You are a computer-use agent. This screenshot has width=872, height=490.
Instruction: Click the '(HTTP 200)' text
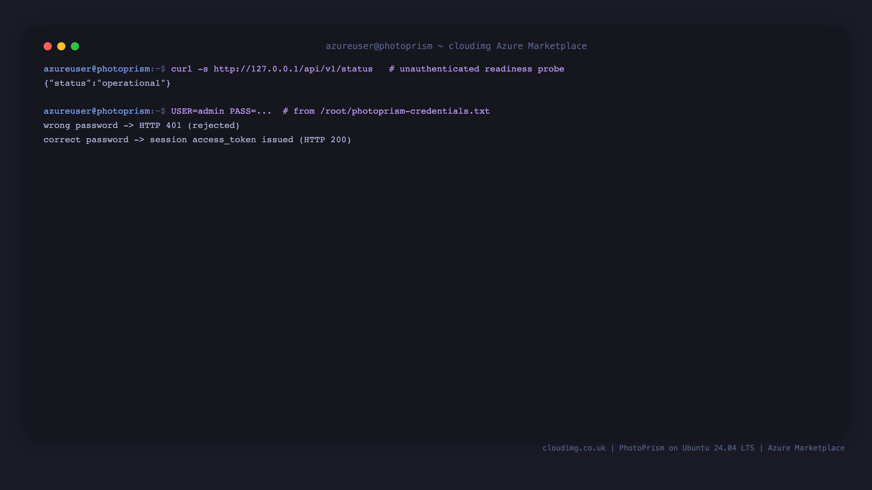(x=325, y=140)
